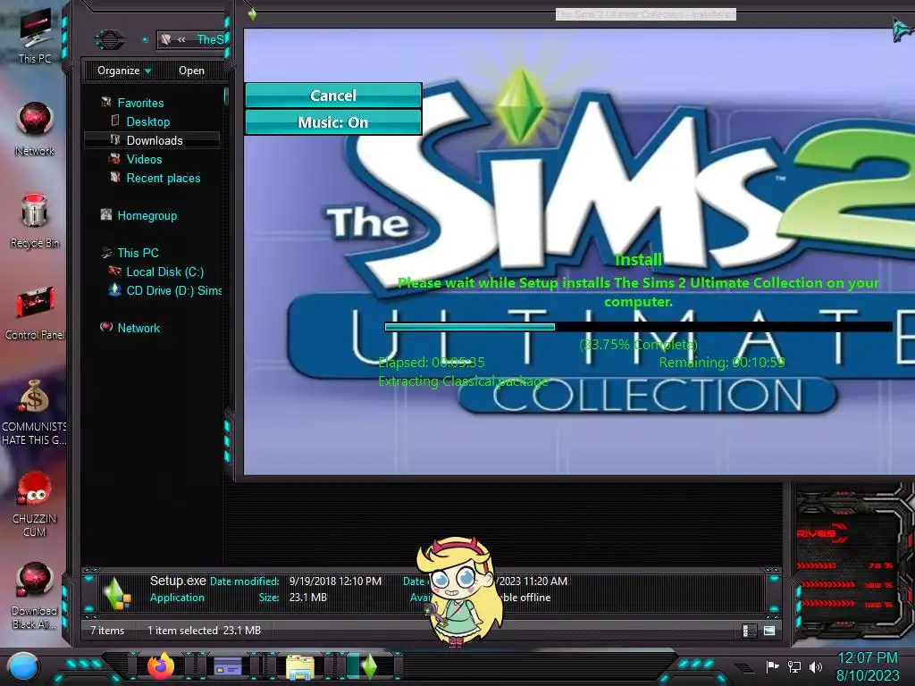Click the date modified value 9/19/2018 12:10 PM
The image size is (915, 686).
pyautogui.click(x=336, y=581)
